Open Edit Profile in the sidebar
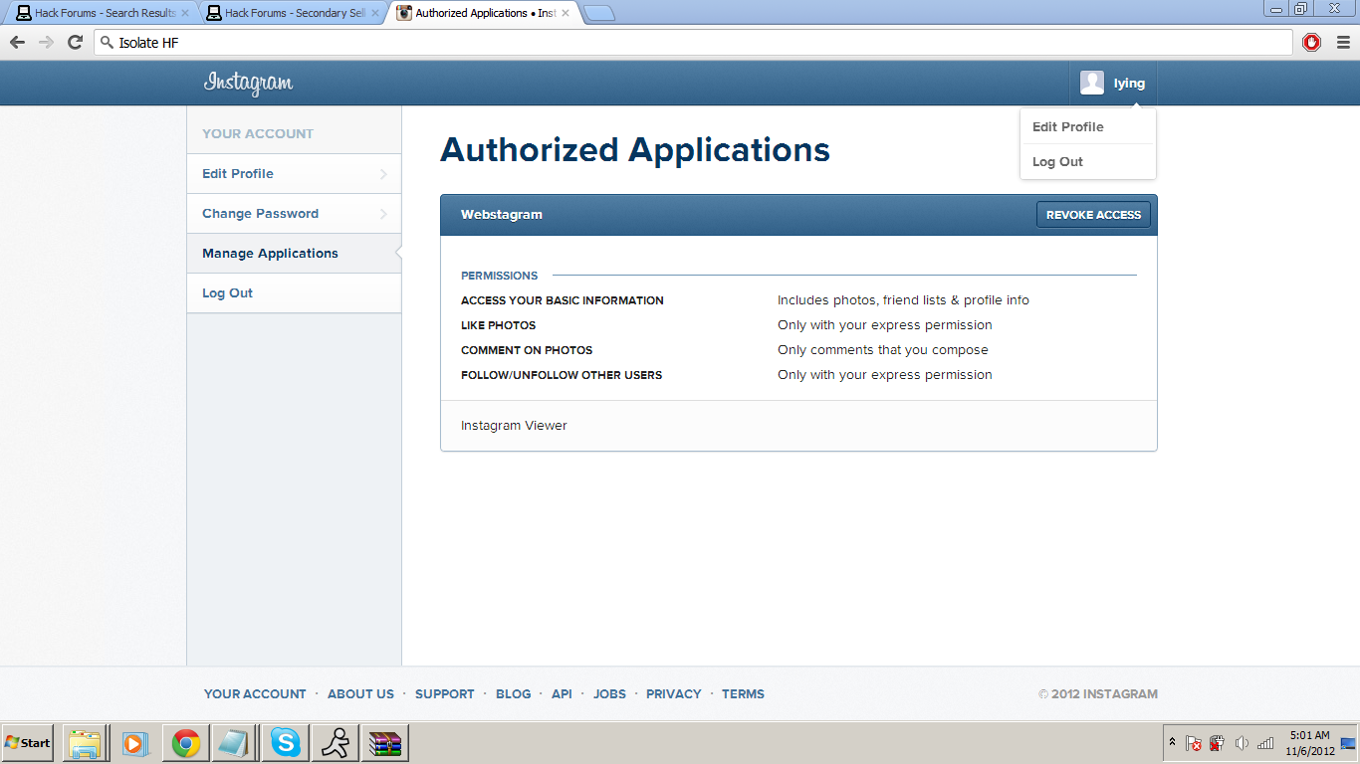This screenshot has width=1360, height=764. (x=294, y=174)
